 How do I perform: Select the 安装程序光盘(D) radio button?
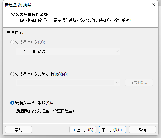[12, 42]
